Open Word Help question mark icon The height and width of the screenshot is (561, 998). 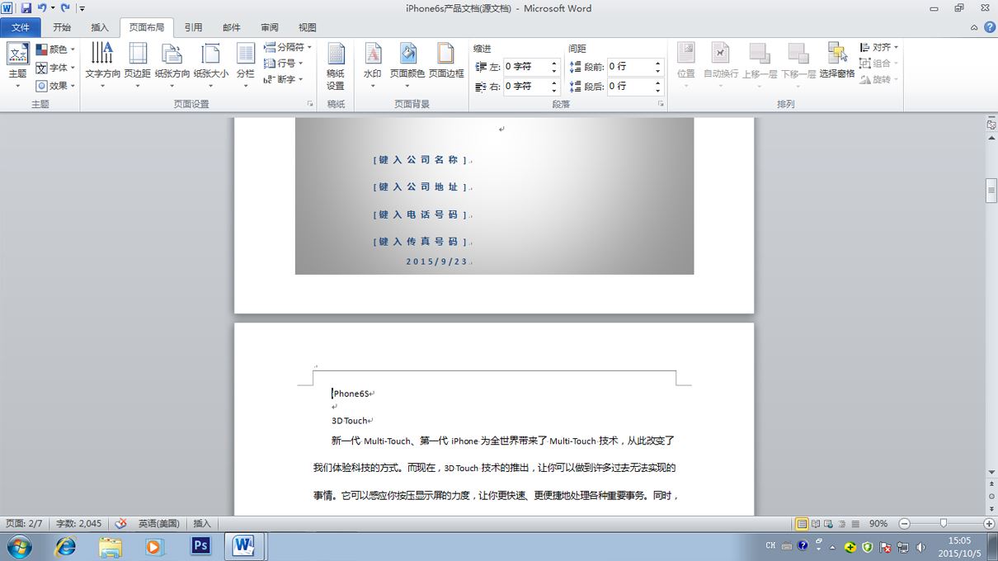(988, 27)
